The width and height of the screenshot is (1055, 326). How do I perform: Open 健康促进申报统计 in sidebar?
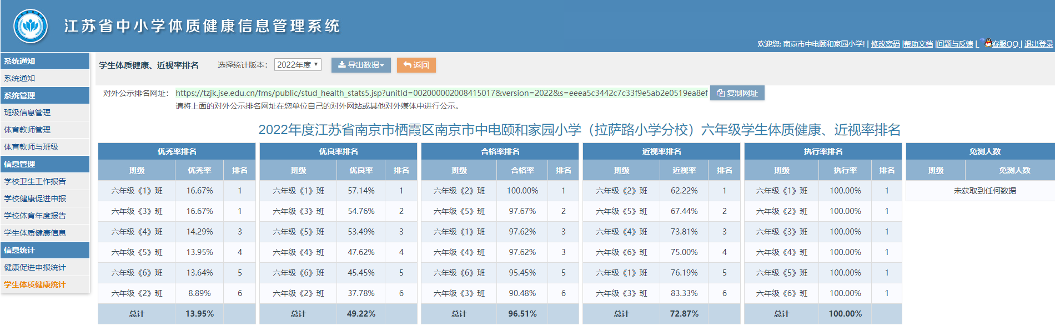[x=45, y=267]
